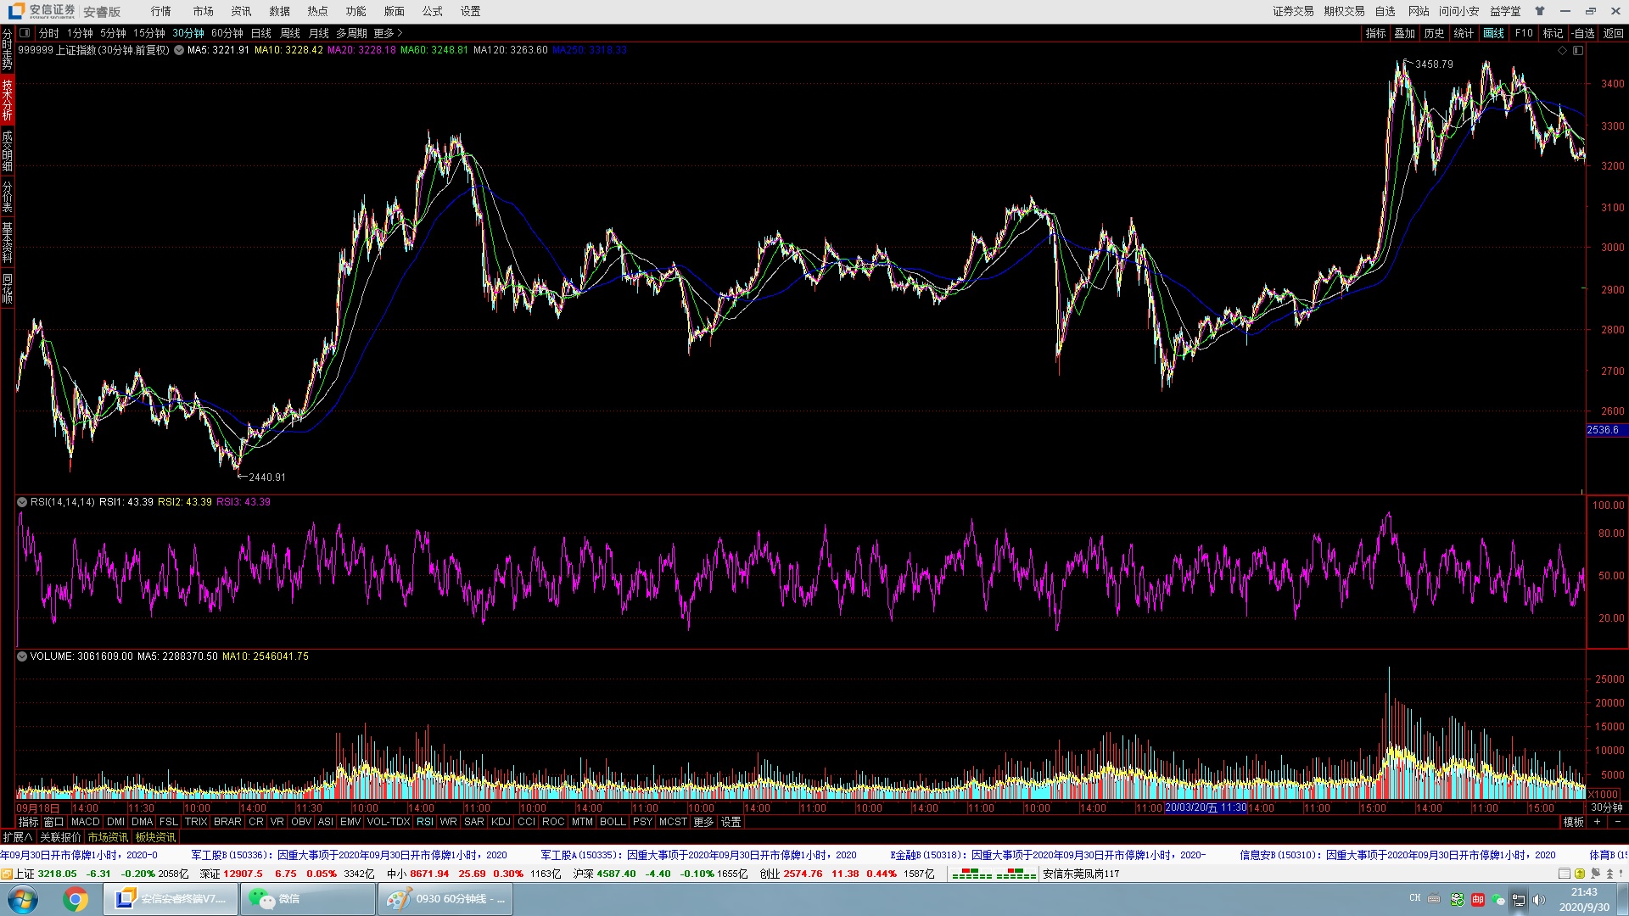Click the small panel icon left of 分时
The width and height of the screenshot is (1629, 916).
click(x=25, y=33)
